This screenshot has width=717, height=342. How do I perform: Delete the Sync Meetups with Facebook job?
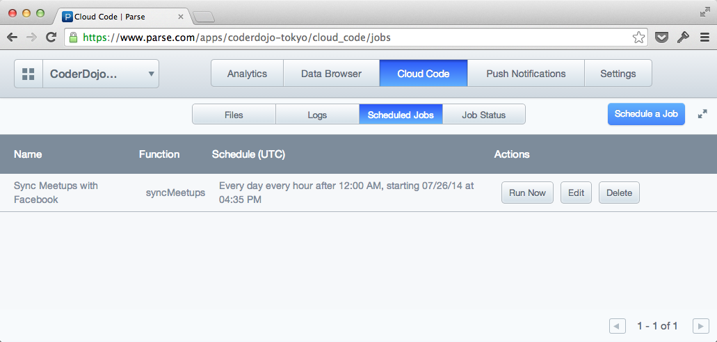(619, 193)
